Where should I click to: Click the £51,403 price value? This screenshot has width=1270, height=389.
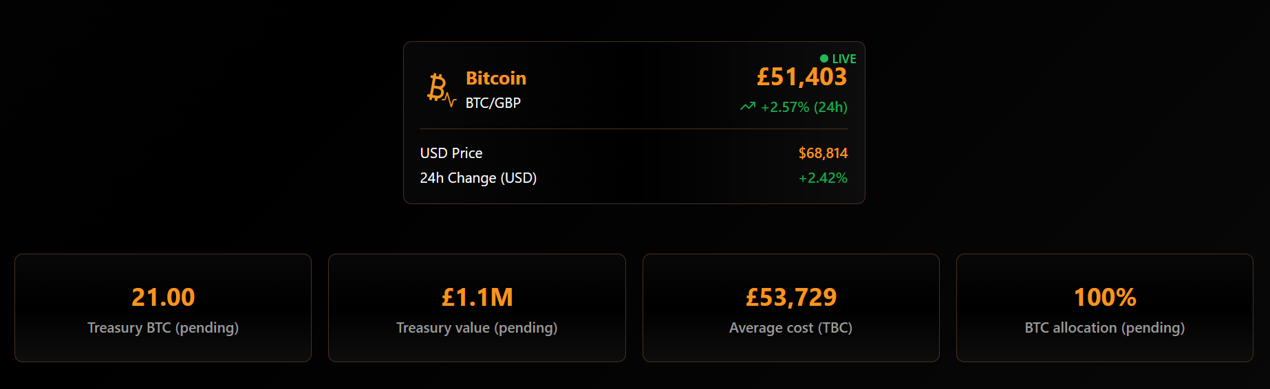[802, 76]
